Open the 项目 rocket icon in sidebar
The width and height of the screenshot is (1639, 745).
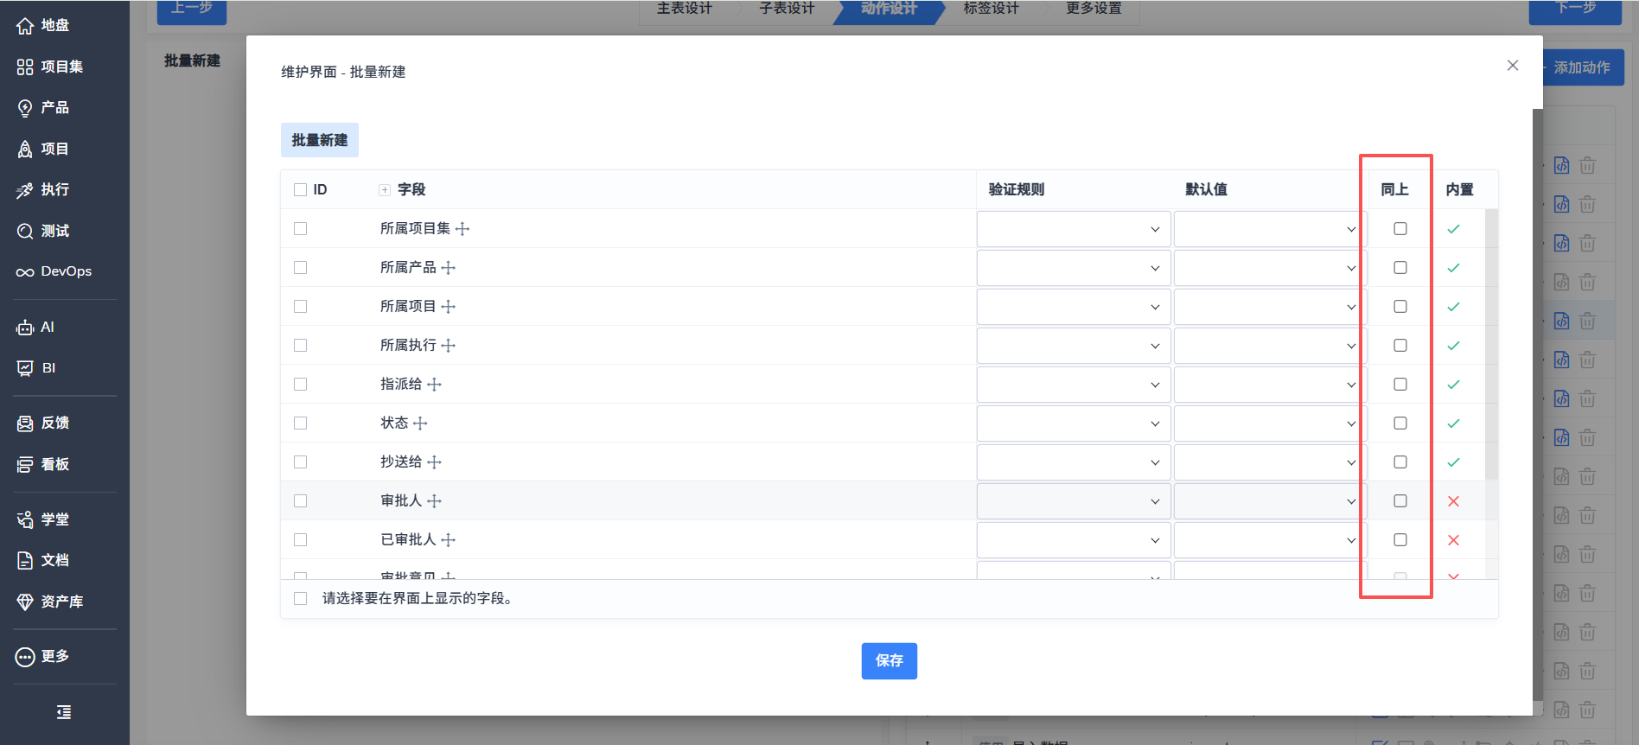tap(25, 149)
